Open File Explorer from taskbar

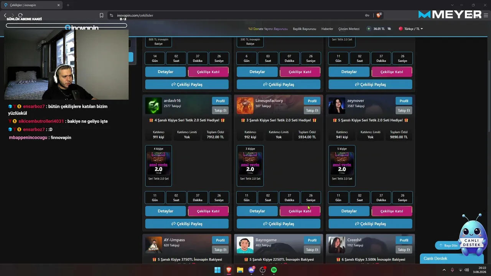pyautogui.click(x=240, y=270)
